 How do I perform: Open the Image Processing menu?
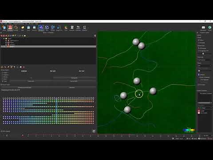[x=19, y=24]
